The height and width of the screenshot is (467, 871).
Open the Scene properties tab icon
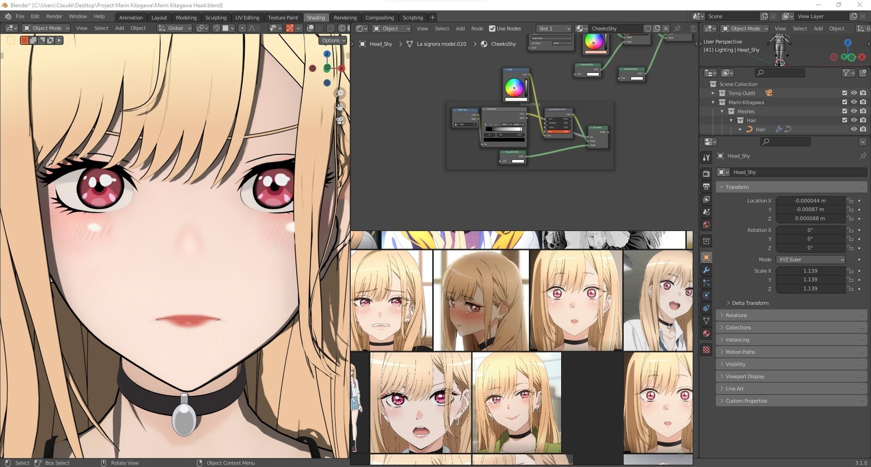(706, 211)
